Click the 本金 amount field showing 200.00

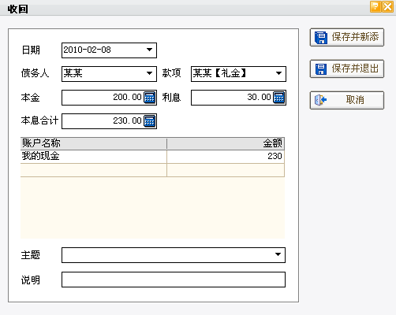[103, 98]
